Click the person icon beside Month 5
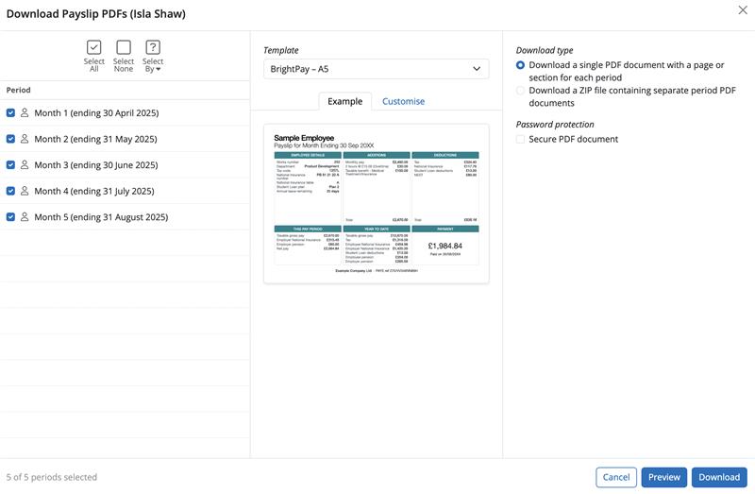755x494 pixels. coord(25,217)
